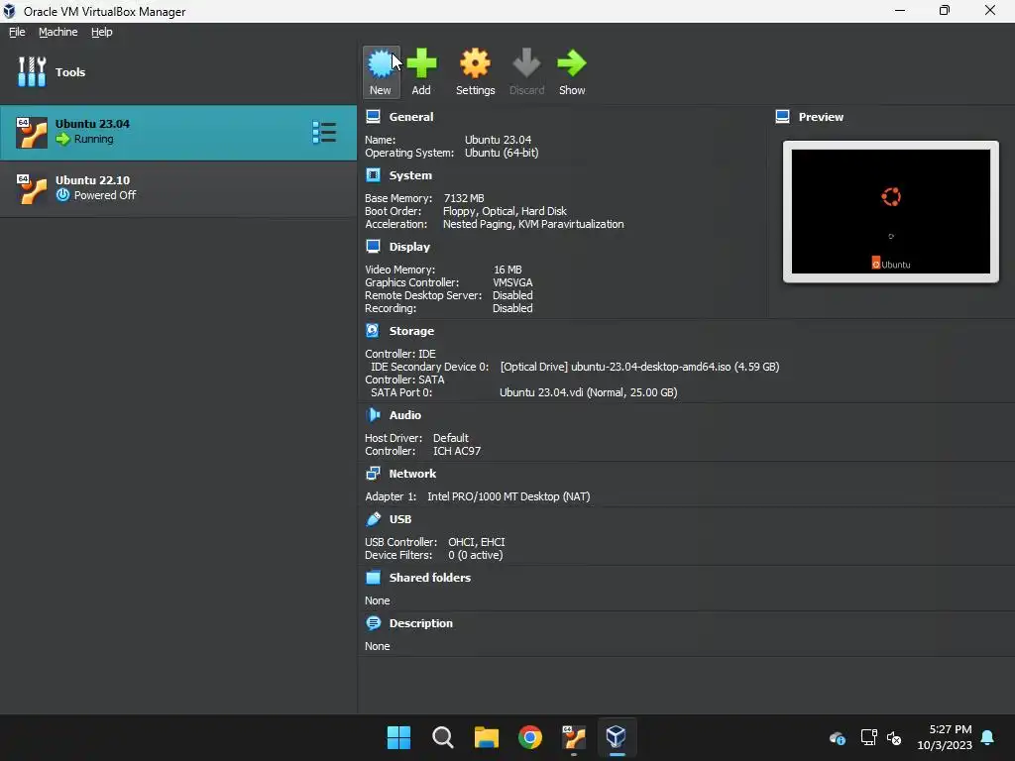Open the File menu
Viewport: 1015px width, 761px height.
point(17,32)
